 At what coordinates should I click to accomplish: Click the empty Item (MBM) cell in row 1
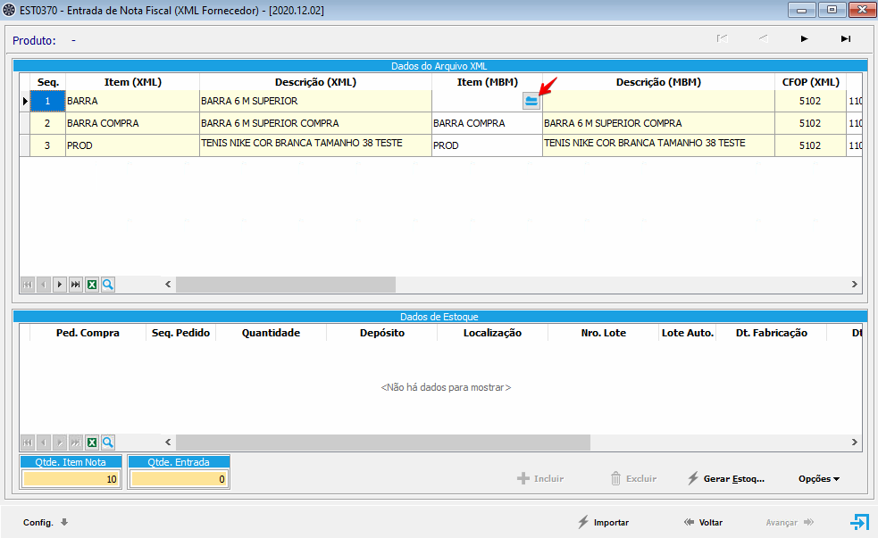[477, 101]
